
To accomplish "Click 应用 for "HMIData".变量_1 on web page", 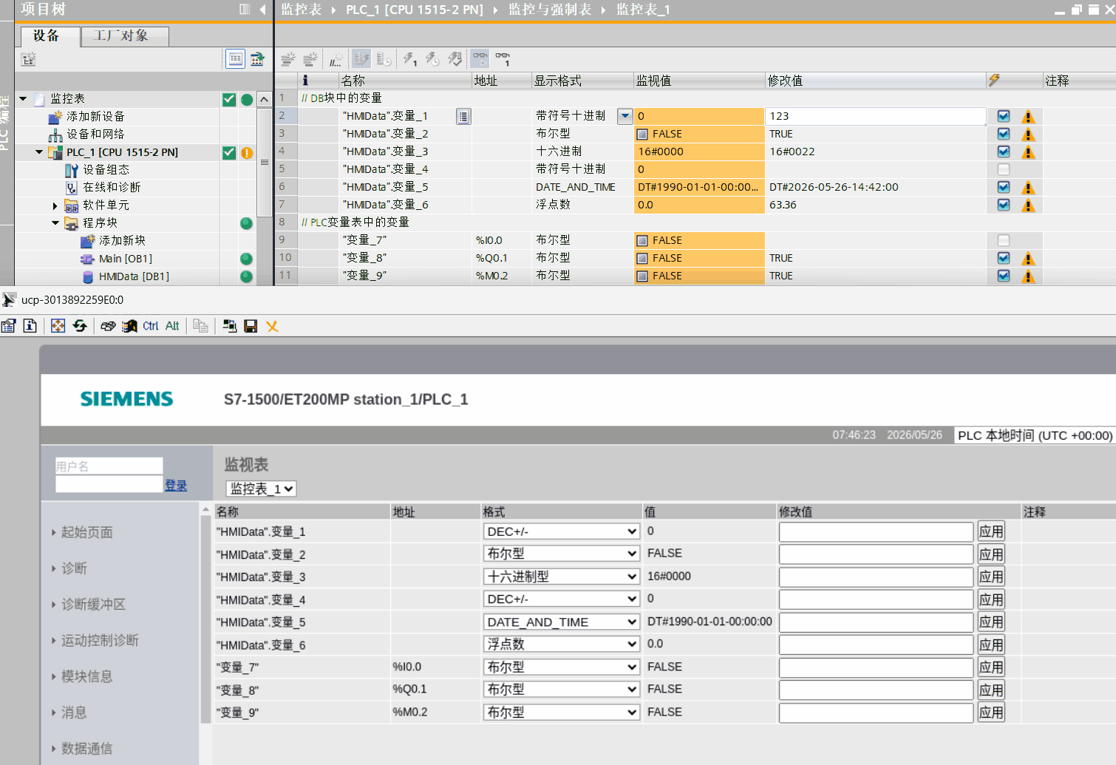I will 991,531.
